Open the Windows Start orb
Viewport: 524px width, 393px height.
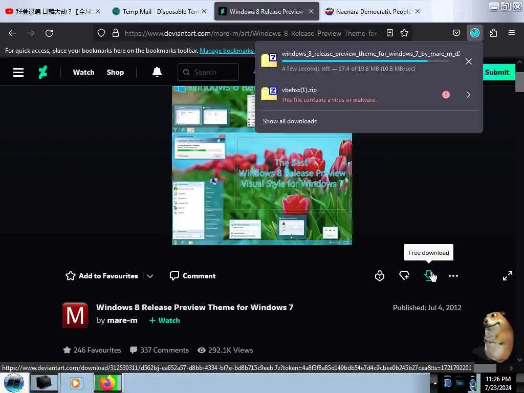click(14, 383)
